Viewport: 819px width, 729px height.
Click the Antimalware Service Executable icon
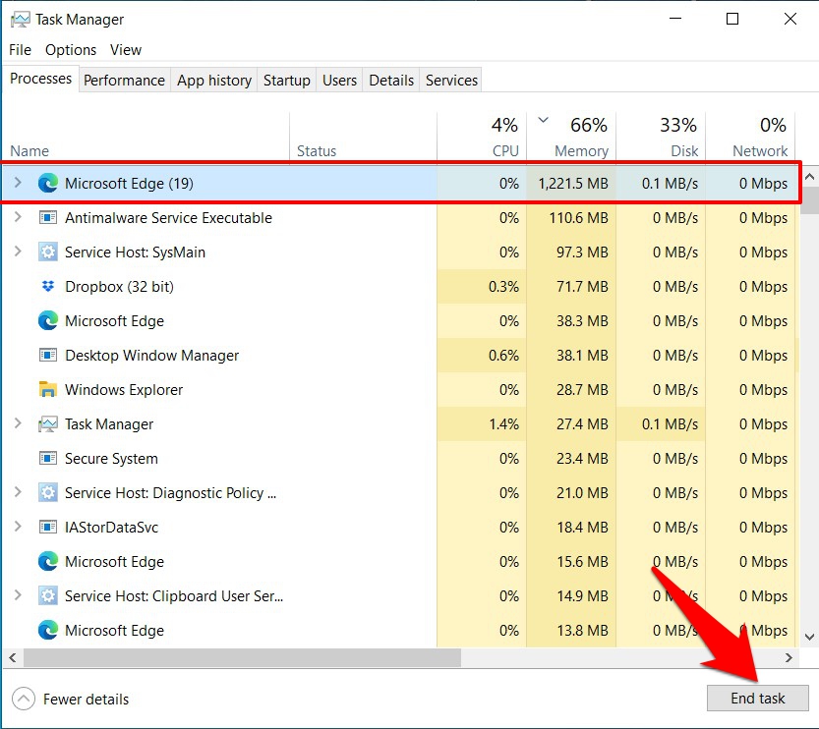coord(48,217)
